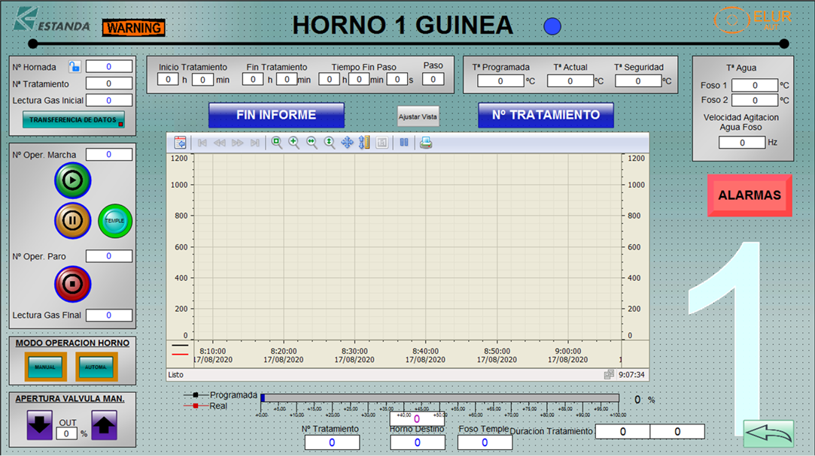Click the ruler icon in chart toolbar
The height and width of the screenshot is (456, 815).
365,143
